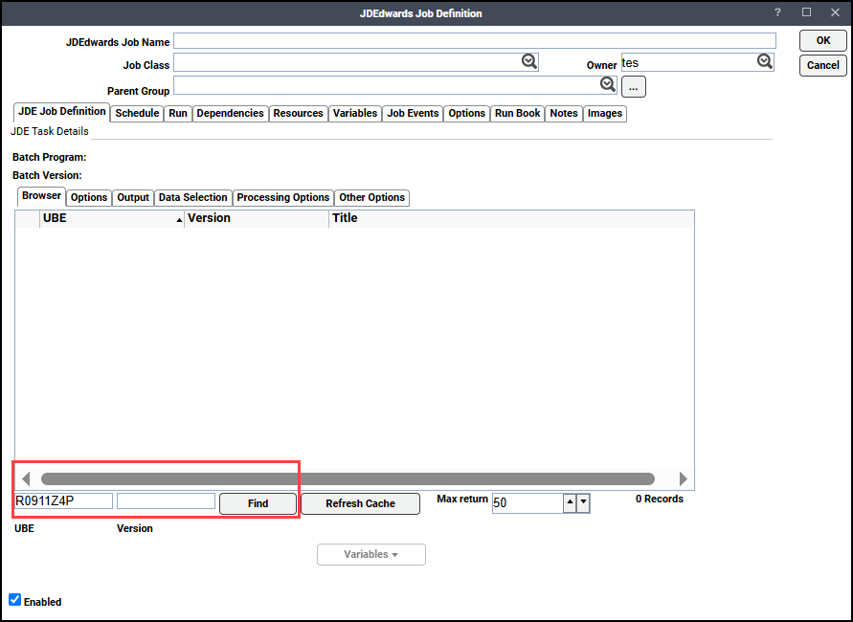Focus the Job Class input field
This screenshot has height=622, width=853.
click(x=356, y=62)
